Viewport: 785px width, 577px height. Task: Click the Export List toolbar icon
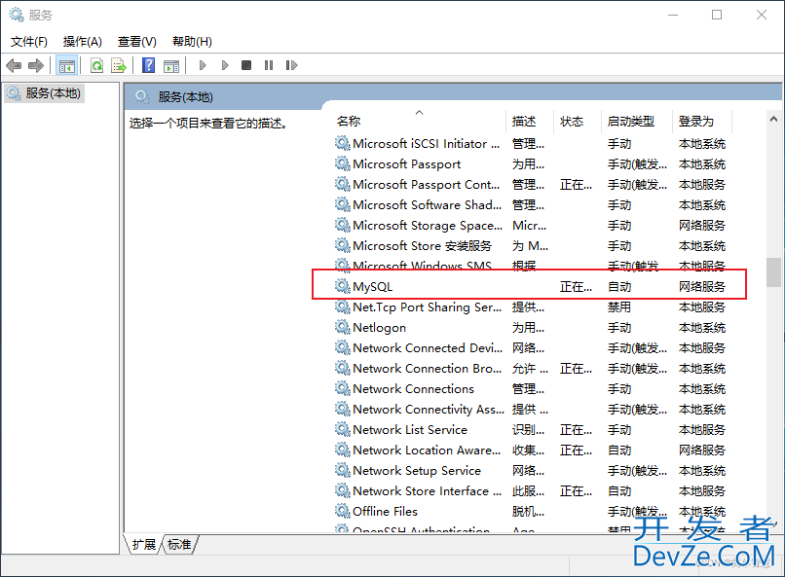(119, 65)
